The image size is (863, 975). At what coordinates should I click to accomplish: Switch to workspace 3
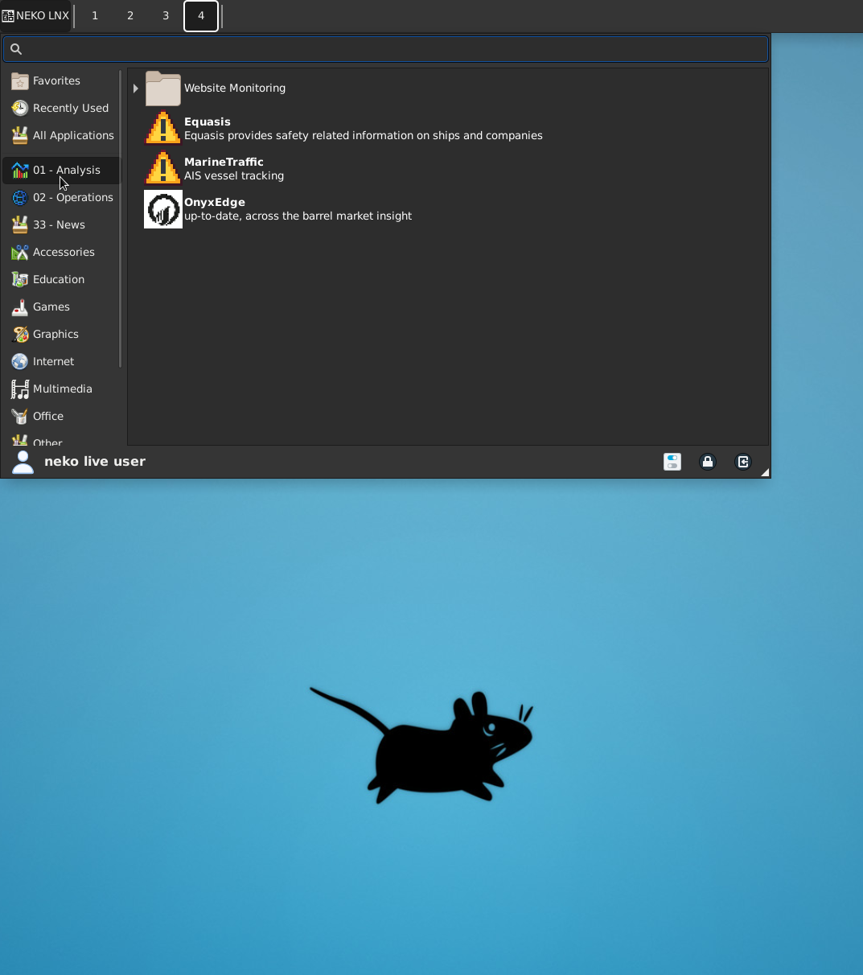pyautogui.click(x=166, y=15)
